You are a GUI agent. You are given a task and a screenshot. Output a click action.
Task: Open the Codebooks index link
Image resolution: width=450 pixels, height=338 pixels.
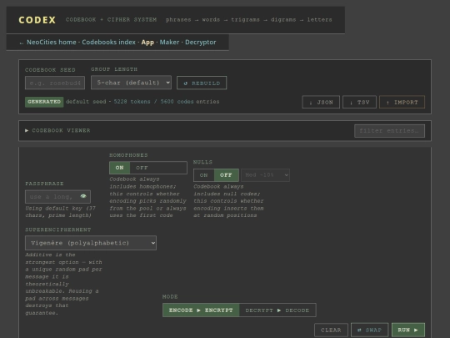[x=109, y=43]
